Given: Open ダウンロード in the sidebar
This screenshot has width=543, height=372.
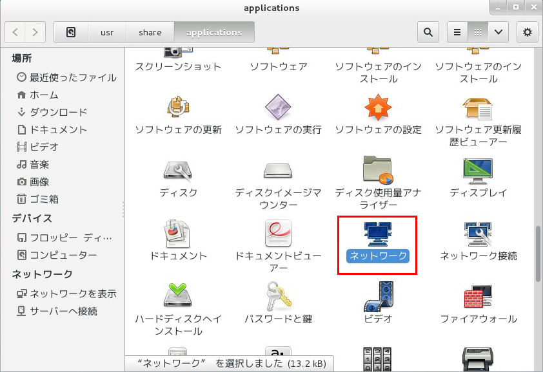Looking at the screenshot, I should [x=58, y=112].
